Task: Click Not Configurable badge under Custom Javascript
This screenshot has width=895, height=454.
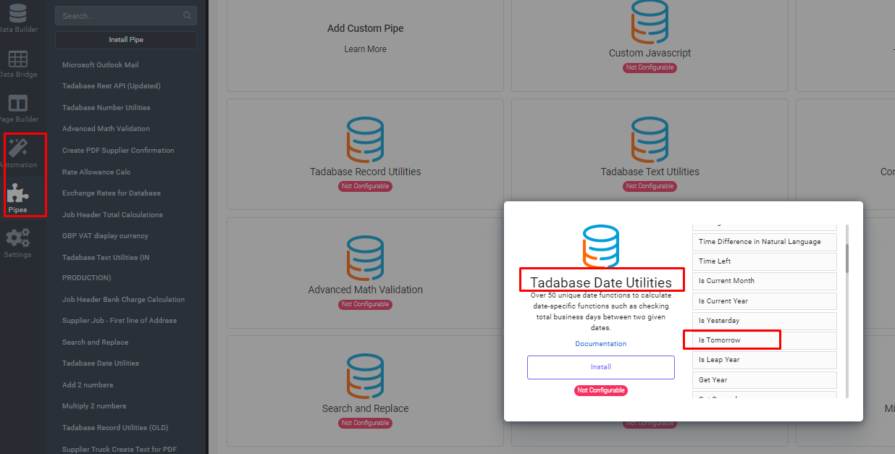Action: (x=650, y=68)
